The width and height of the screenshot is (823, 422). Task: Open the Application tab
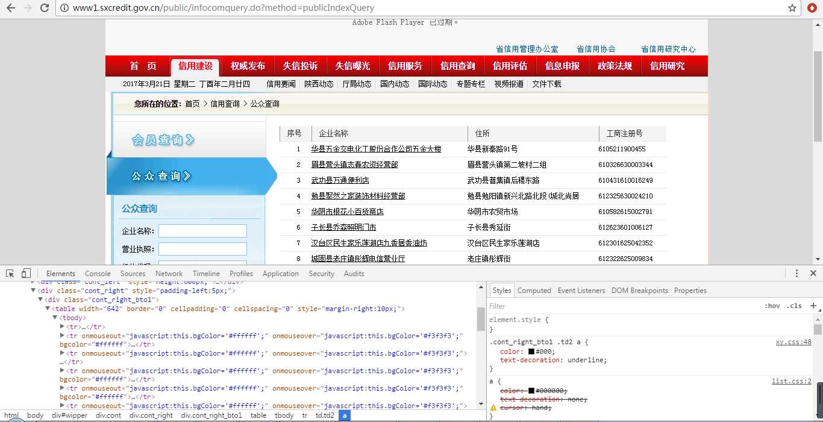click(x=281, y=273)
